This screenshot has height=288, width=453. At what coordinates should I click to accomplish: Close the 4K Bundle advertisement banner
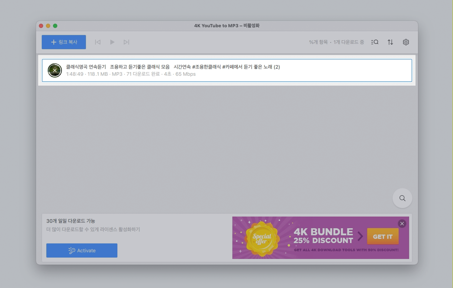tap(402, 224)
